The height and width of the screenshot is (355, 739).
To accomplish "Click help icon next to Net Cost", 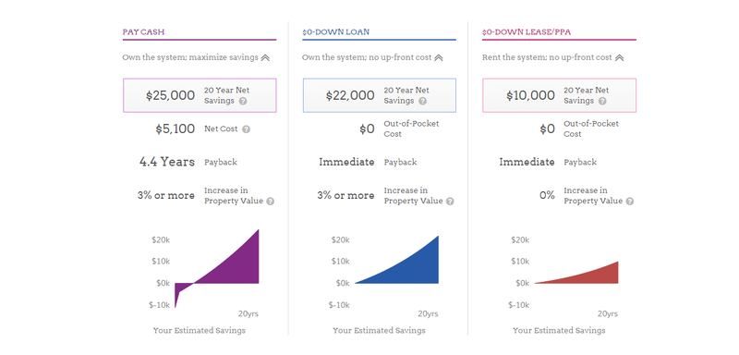I will pyautogui.click(x=246, y=129).
